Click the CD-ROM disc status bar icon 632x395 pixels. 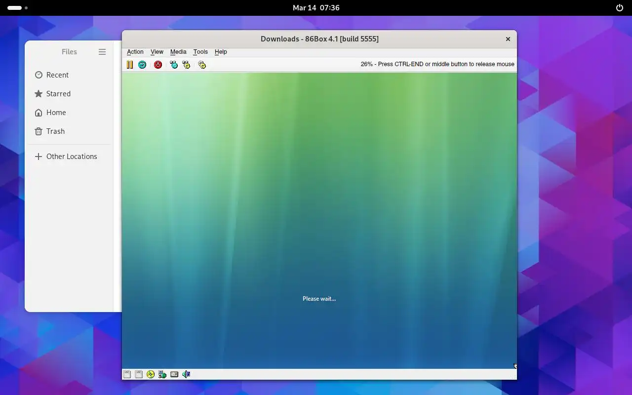(x=151, y=374)
